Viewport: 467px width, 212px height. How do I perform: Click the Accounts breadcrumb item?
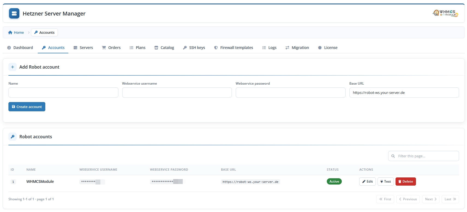44,32
